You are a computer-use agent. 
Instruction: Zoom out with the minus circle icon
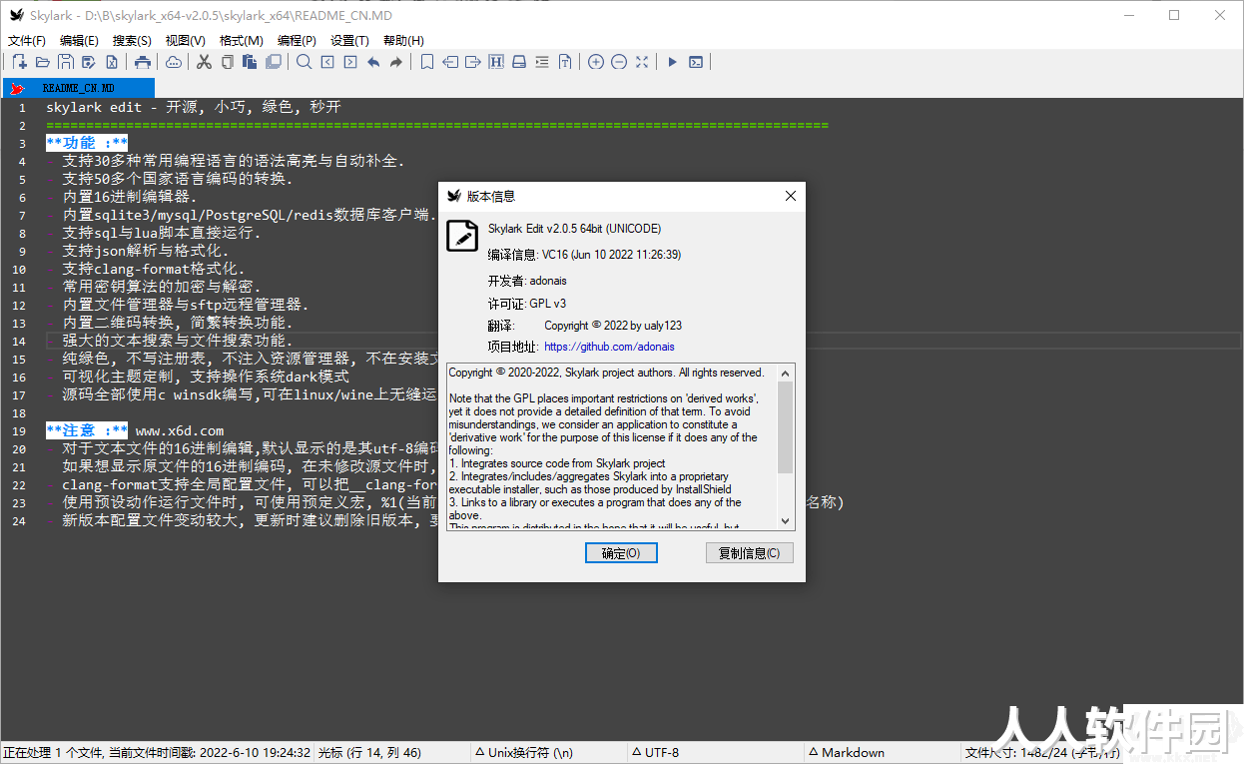point(619,62)
